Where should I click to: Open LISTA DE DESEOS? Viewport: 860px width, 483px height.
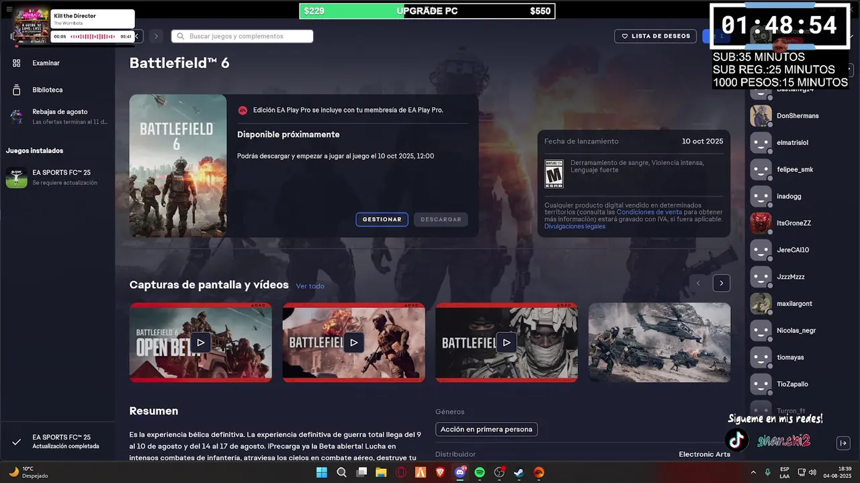coord(655,36)
